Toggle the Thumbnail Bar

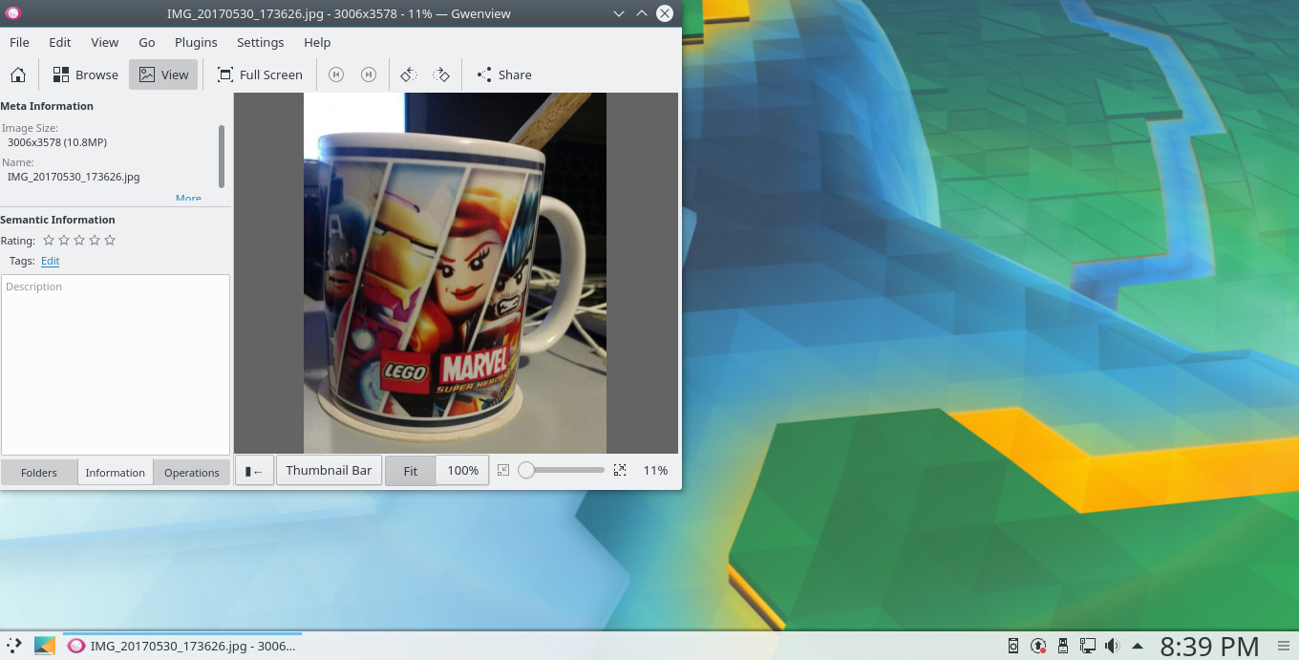point(329,471)
